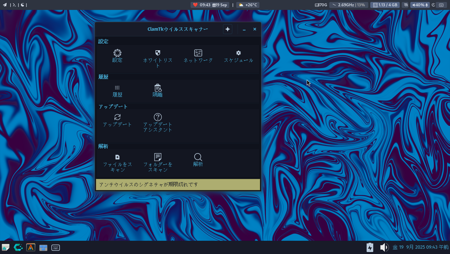Click the paper plane icon in top panel

5,5
